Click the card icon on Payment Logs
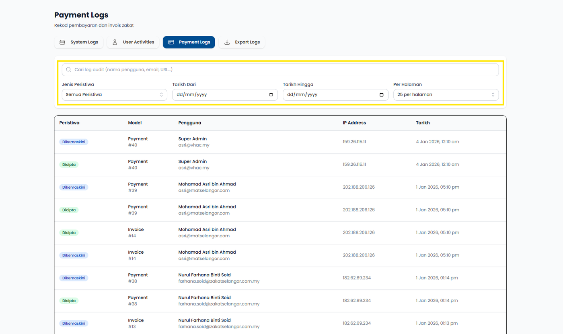The image size is (563, 334). (x=171, y=42)
